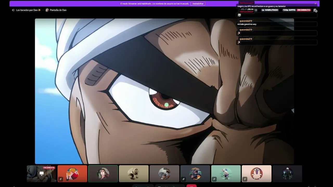Click the message about negro y su KFC

[261, 6]
